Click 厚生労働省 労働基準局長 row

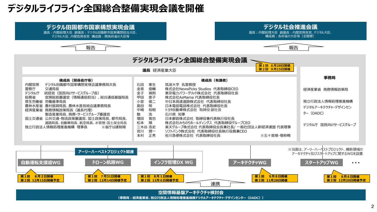[45, 101]
